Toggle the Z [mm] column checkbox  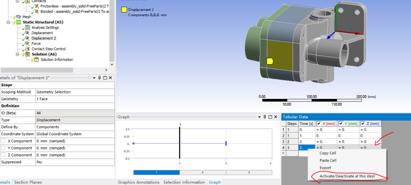click(x=364, y=123)
